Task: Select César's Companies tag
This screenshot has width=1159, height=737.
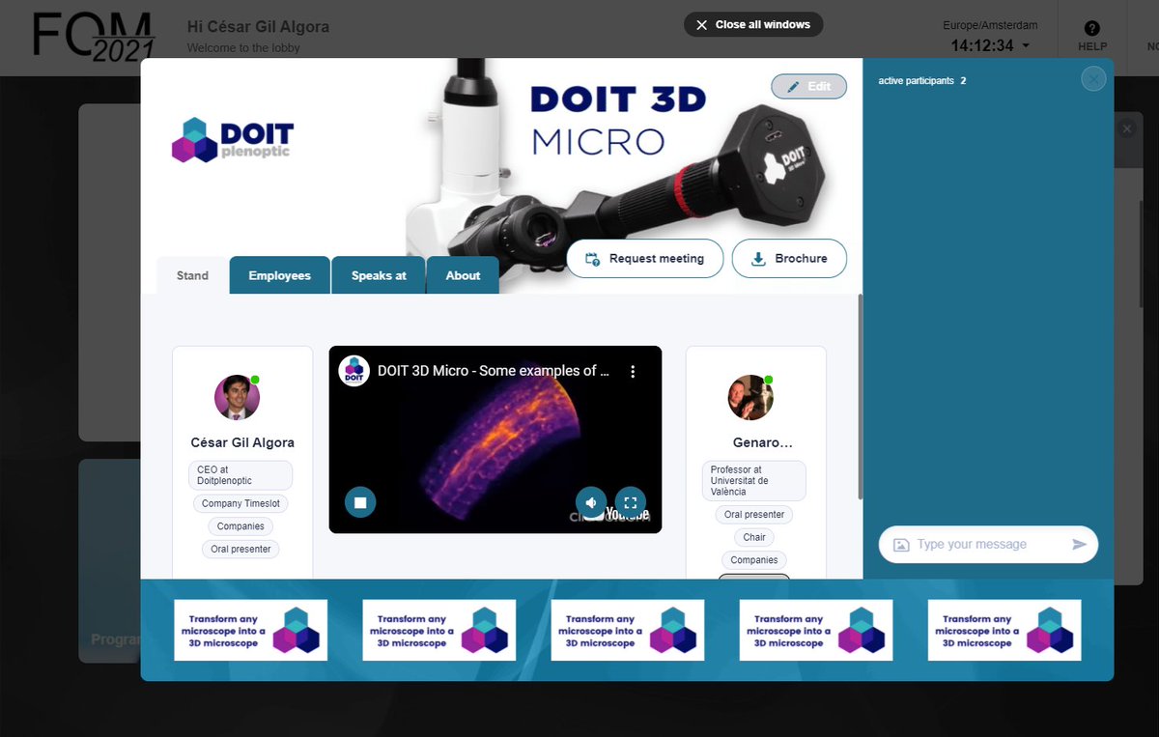Action: (x=240, y=526)
